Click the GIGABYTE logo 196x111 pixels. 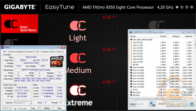[x=20, y=7]
